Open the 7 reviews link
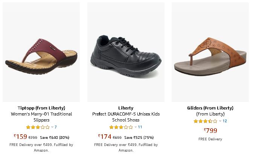The height and width of the screenshot is (155, 253). pyautogui.click(x=55, y=127)
